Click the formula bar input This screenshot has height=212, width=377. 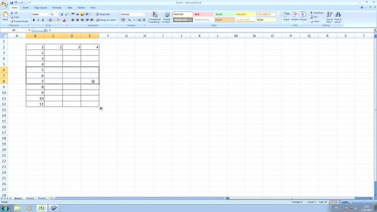tap(210, 30)
